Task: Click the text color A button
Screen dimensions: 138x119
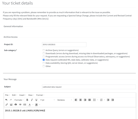Action: [x=29, y=105]
